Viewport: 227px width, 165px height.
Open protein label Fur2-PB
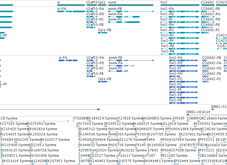176,100
